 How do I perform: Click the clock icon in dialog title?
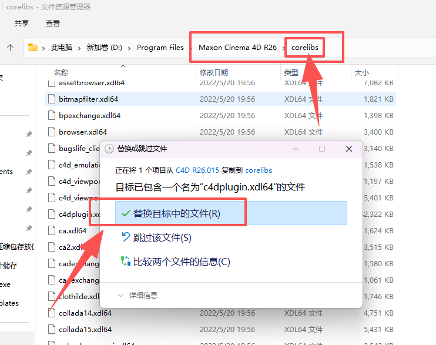point(109,149)
